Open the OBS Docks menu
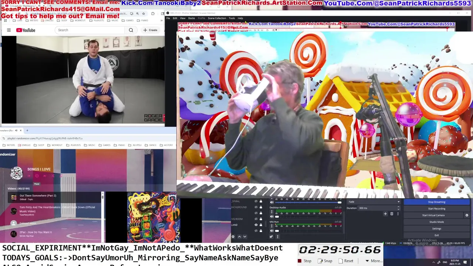The height and width of the screenshot is (266, 473). [x=191, y=18]
